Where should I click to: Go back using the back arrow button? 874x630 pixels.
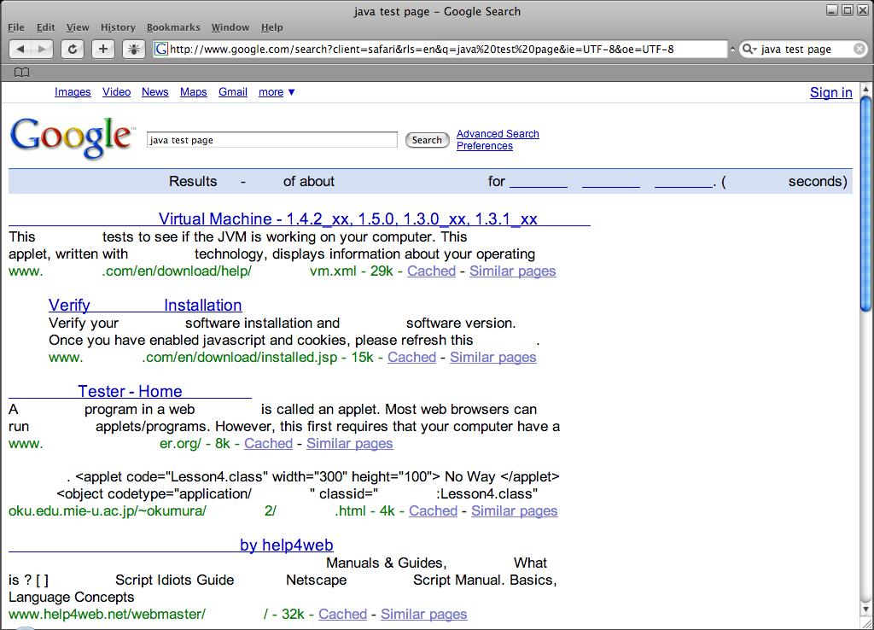point(20,49)
